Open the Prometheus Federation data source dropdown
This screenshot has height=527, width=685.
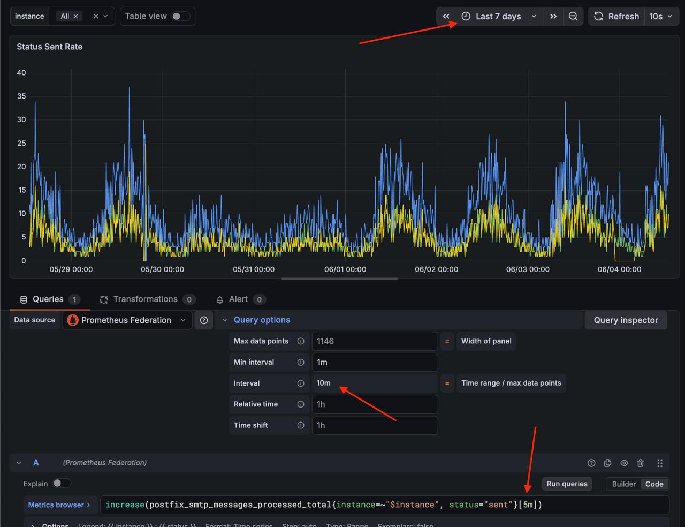127,320
